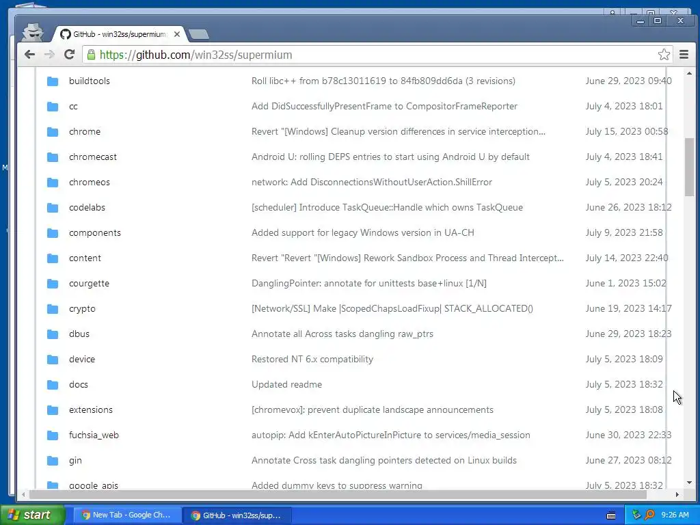Click the date 'June 1, 2023 15:02'
Screen dimensions: 700x525
tap(626, 284)
